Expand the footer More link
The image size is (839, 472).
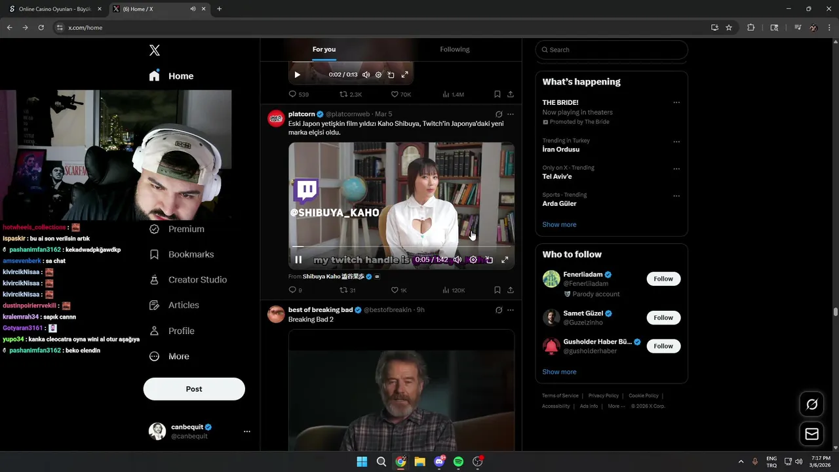click(615, 406)
